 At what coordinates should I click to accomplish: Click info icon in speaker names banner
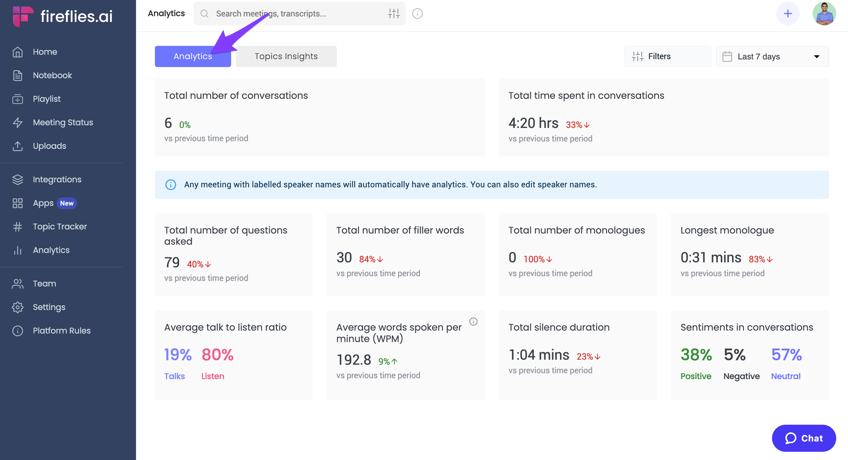[170, 184]
